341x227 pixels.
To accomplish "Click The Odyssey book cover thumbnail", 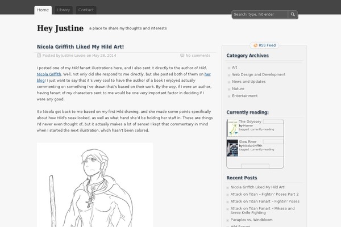I will pos(232,128).
